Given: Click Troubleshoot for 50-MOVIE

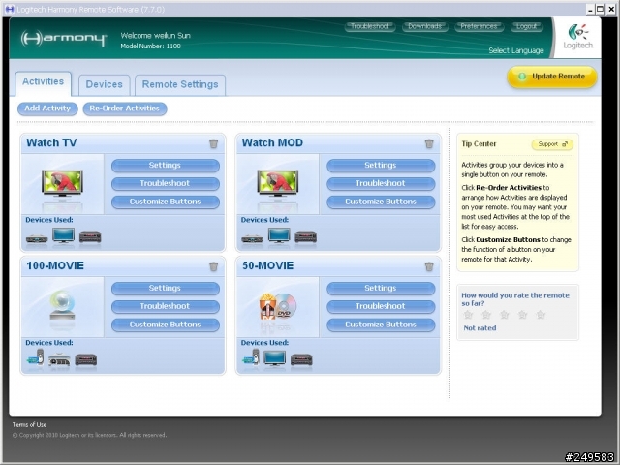Looking at the screenshot, I should pyautogui.click(x=381, y=307).
